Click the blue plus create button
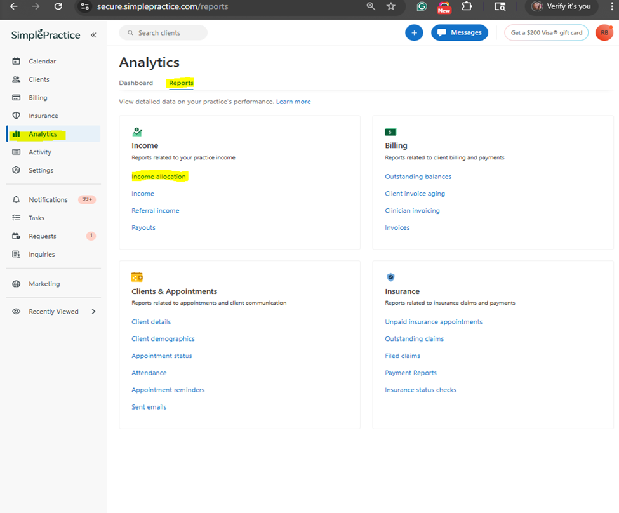The width and height of the screenshot is (619, 513). tap(414, 33)
